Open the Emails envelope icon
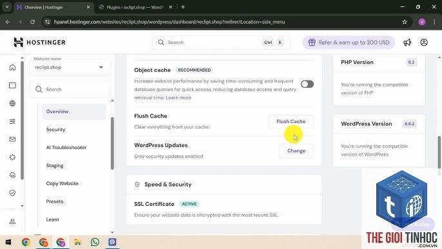This screenshot has height=249, width=442. 12,139
